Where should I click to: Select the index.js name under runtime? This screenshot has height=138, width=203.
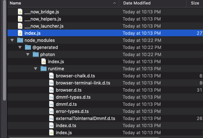point(64,133)
